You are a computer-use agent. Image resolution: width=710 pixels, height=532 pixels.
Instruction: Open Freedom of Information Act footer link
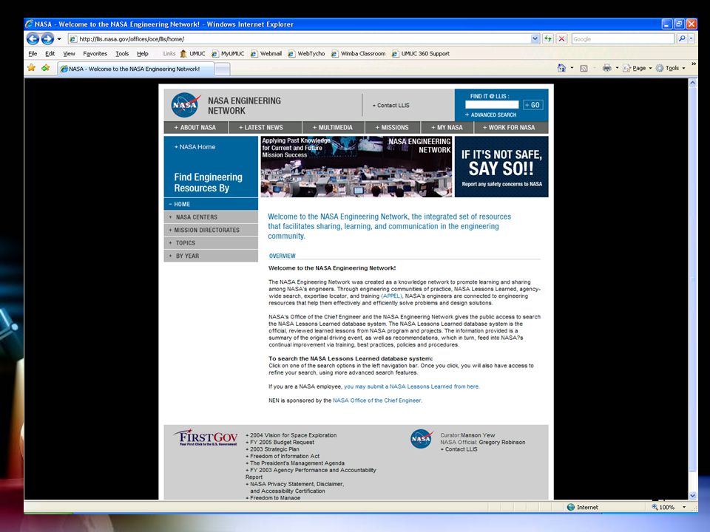(x=283, y=456)
